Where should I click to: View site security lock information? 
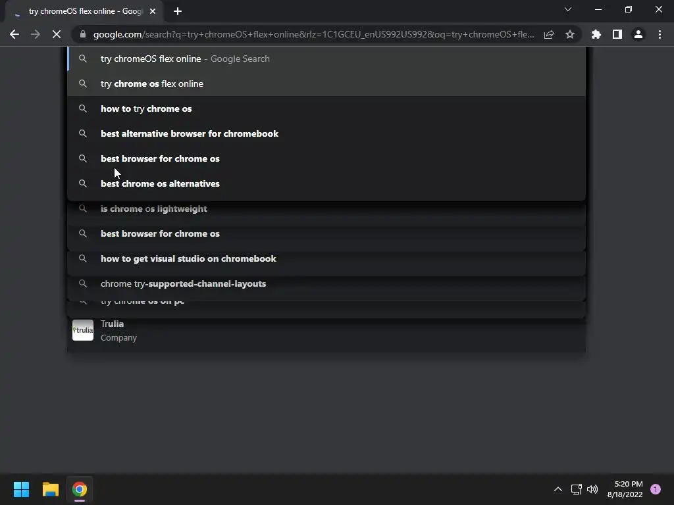point(83,34)
